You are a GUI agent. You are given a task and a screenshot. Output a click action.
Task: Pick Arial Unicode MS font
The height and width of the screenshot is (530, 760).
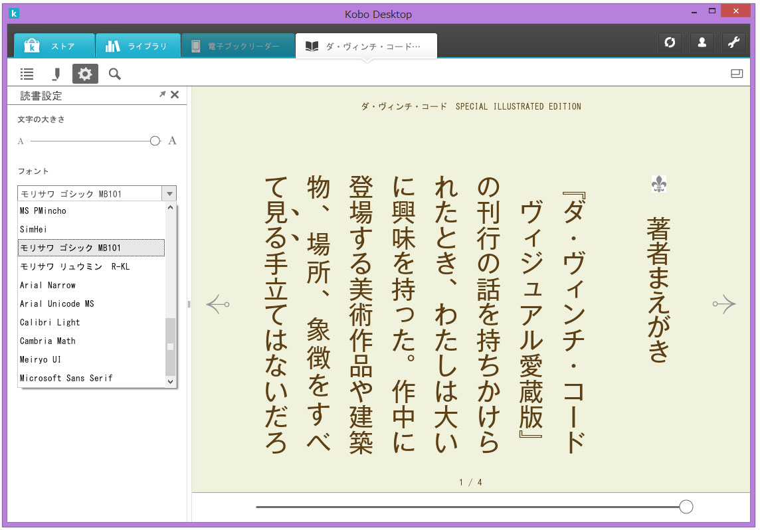91,304
